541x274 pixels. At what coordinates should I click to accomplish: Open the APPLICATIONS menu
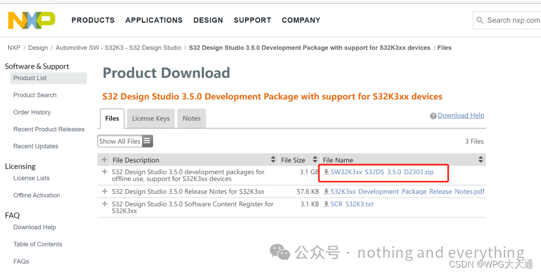pos(154,21)
